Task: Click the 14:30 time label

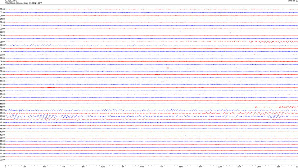Action: pyautogui.click(x=2, y=104)
